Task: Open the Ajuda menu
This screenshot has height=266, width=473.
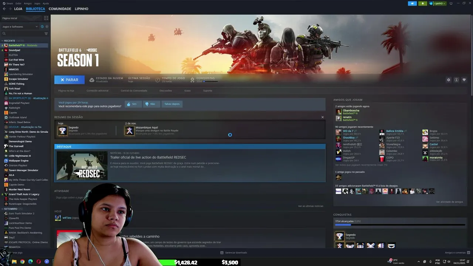Action: tap(45, 3)
